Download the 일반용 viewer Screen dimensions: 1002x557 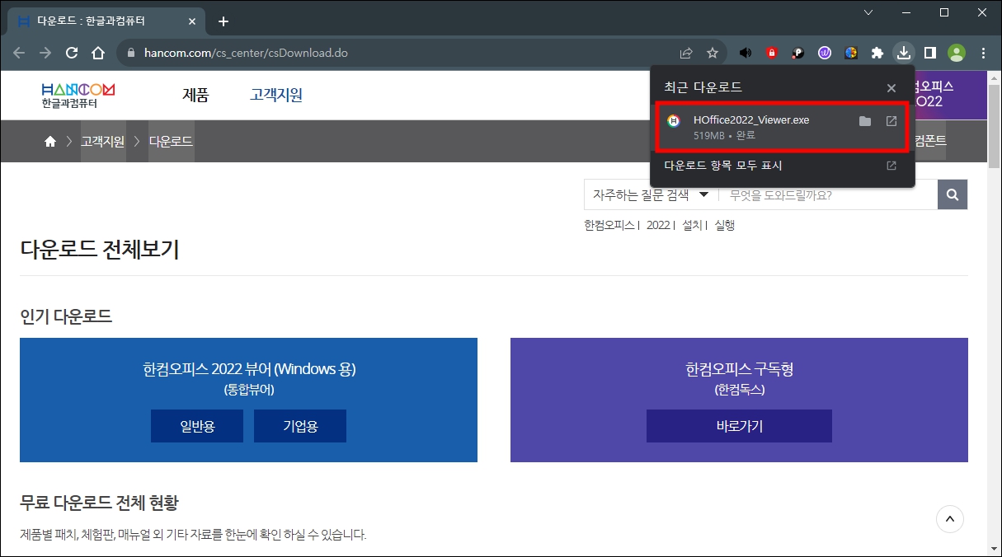tap(197, 426)
